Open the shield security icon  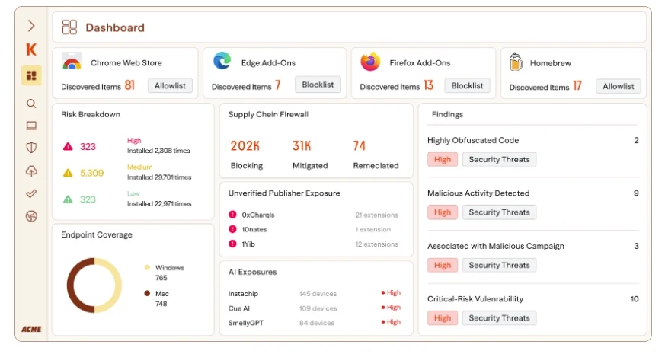(31, 148)
